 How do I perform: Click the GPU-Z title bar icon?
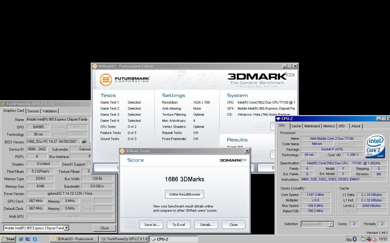click(3, 104)
